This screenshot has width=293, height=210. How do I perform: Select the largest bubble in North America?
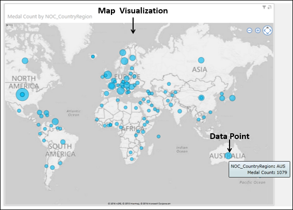[x=22, y=95]
